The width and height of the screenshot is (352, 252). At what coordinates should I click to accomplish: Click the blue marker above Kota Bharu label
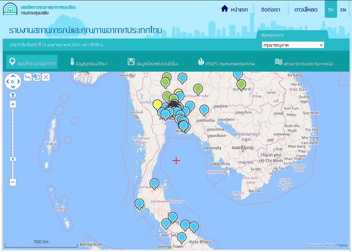pyautogui.click(x=194, y=226)
